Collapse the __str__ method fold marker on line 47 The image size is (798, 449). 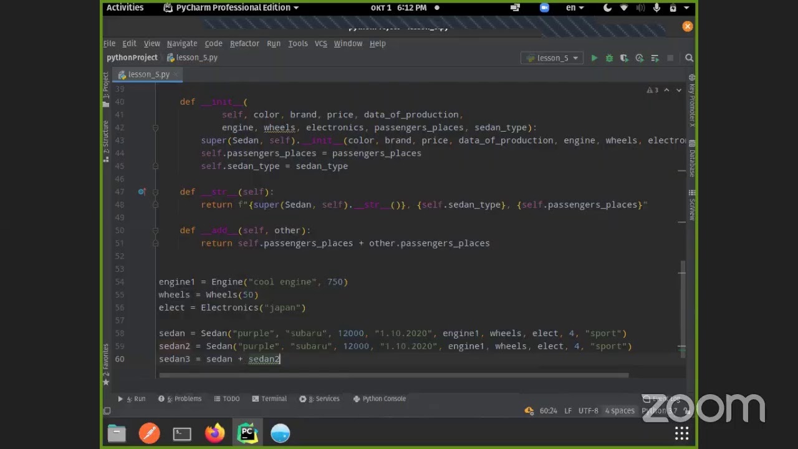pos(155,191)
